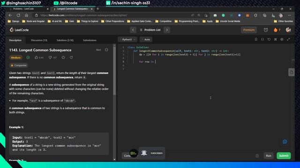Open the AI and ML bookmarks folder

click(55, 21)
